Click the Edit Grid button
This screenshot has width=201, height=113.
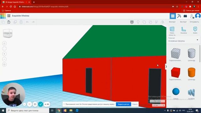click(157, 101)
